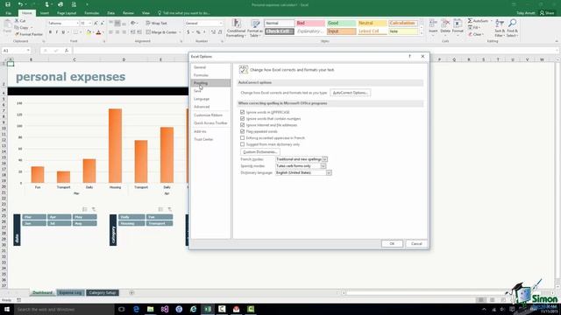The image size is (561, 315).
Task: Click the Wrap Text button
Action: tap(156, 23)
